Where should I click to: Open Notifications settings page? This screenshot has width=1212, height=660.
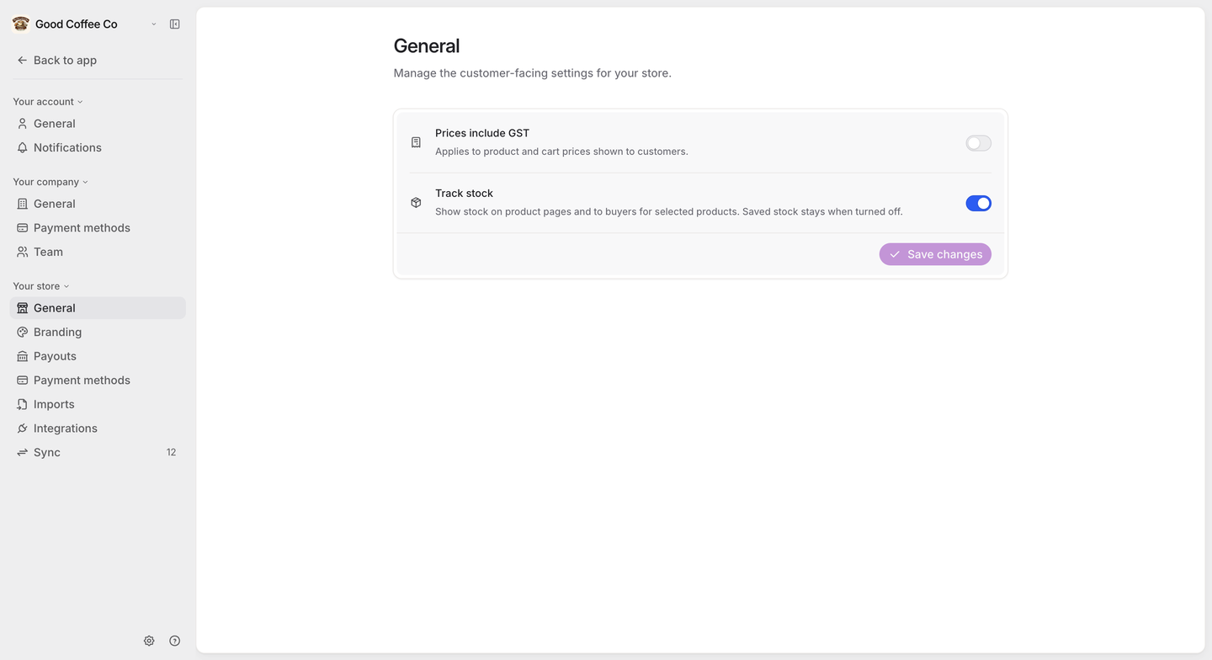[x=98, y=147]
